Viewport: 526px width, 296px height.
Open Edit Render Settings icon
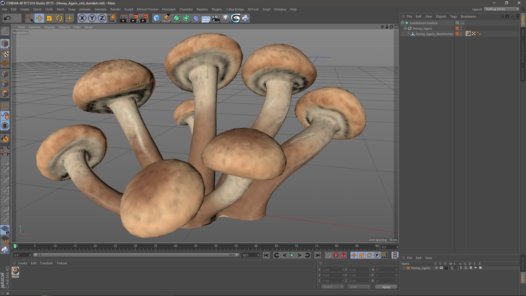pos(144,18)
